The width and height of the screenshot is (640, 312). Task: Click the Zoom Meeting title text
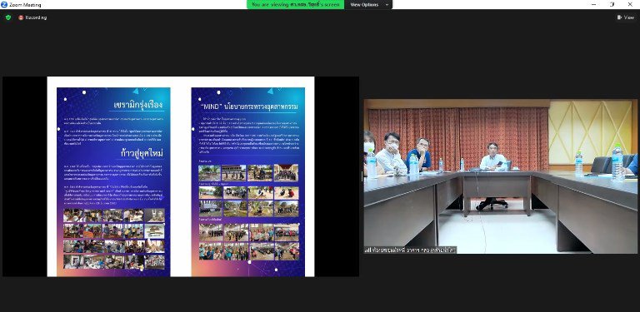tap(25, 5)
